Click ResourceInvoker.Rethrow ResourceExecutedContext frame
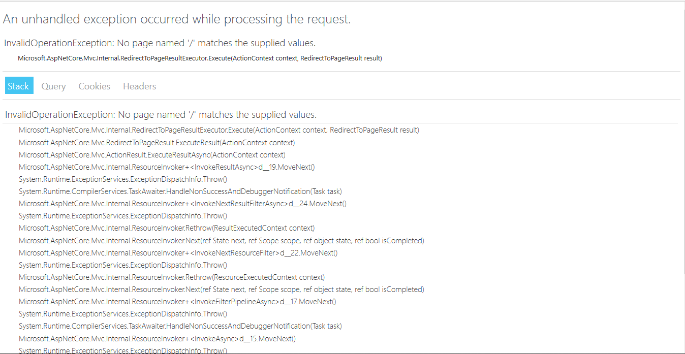This screenshot has width=685, height=354. [x=172, y=277]
